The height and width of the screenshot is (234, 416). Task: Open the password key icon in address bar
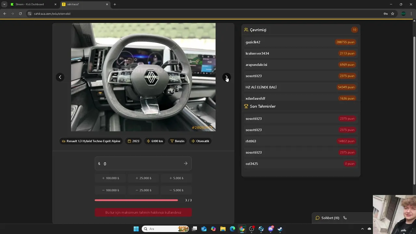pos(385,14)
